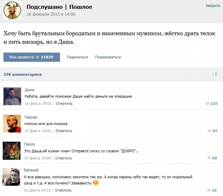Open Герман's profile photo

point(12,123)
